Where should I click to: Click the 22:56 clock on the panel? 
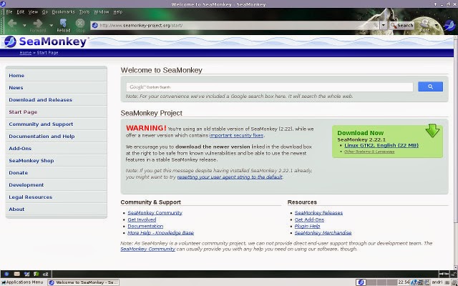coord(404,282)
